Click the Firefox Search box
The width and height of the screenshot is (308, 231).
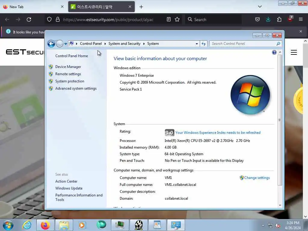pyautogui.click(x=213, y=20)
